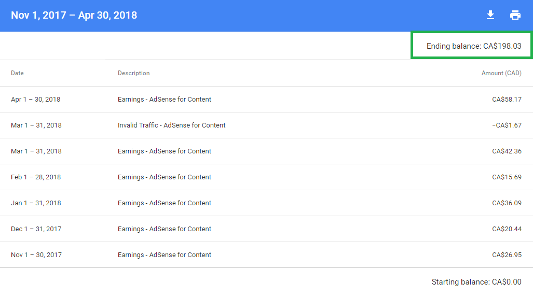Click the CA$36.09 January amount
The width and height of the screenshot is (533, 297).
(x=507, y=203)
